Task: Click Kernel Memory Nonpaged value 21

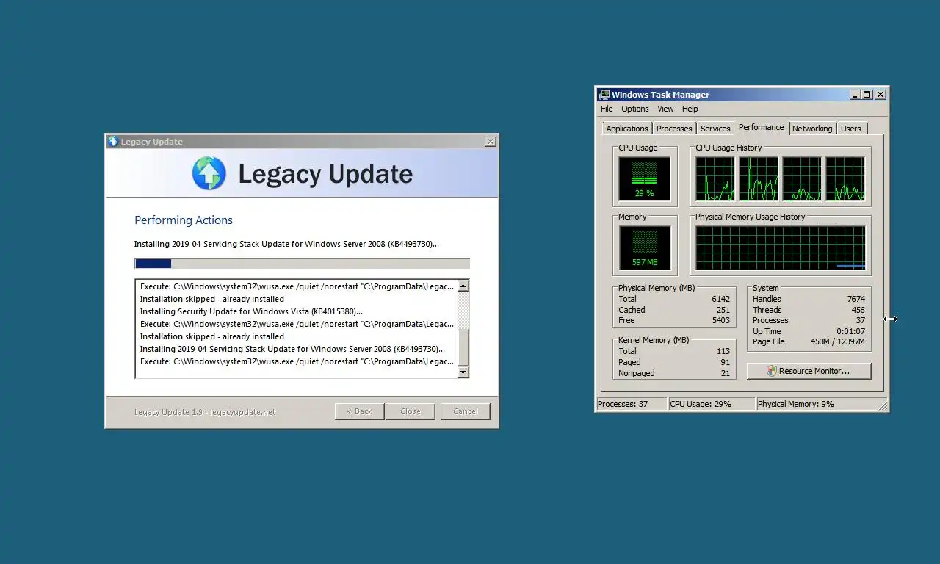Action: [725, 373]
